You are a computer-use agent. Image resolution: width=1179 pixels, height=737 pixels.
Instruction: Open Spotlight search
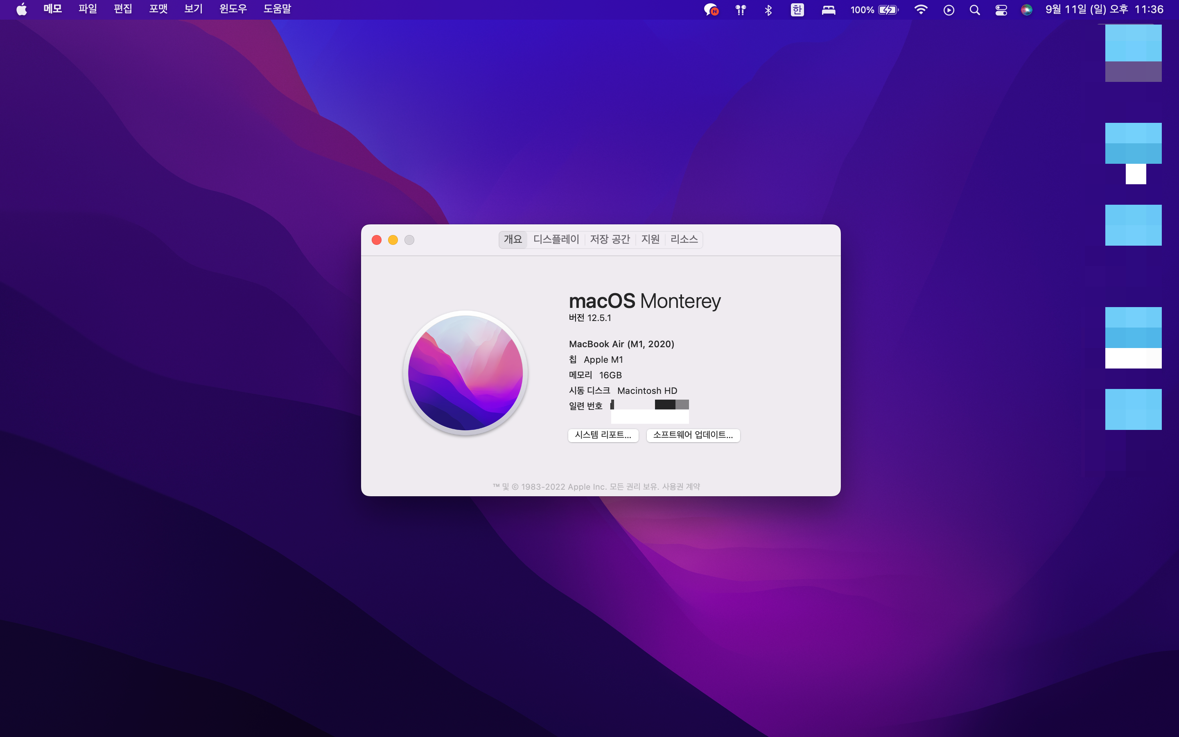coord(975,10)
